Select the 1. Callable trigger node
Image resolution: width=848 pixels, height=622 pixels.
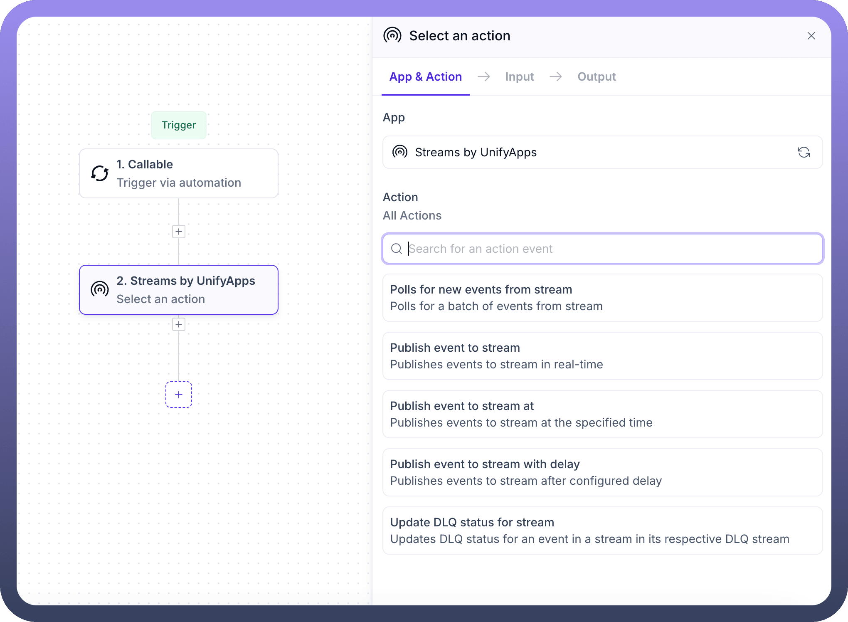coord(179,173)
